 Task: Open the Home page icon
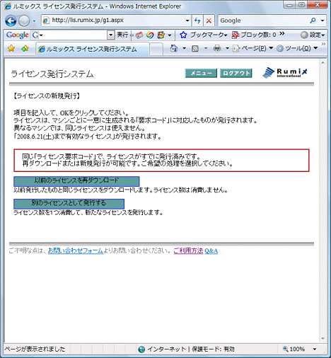tap(174, 48)
